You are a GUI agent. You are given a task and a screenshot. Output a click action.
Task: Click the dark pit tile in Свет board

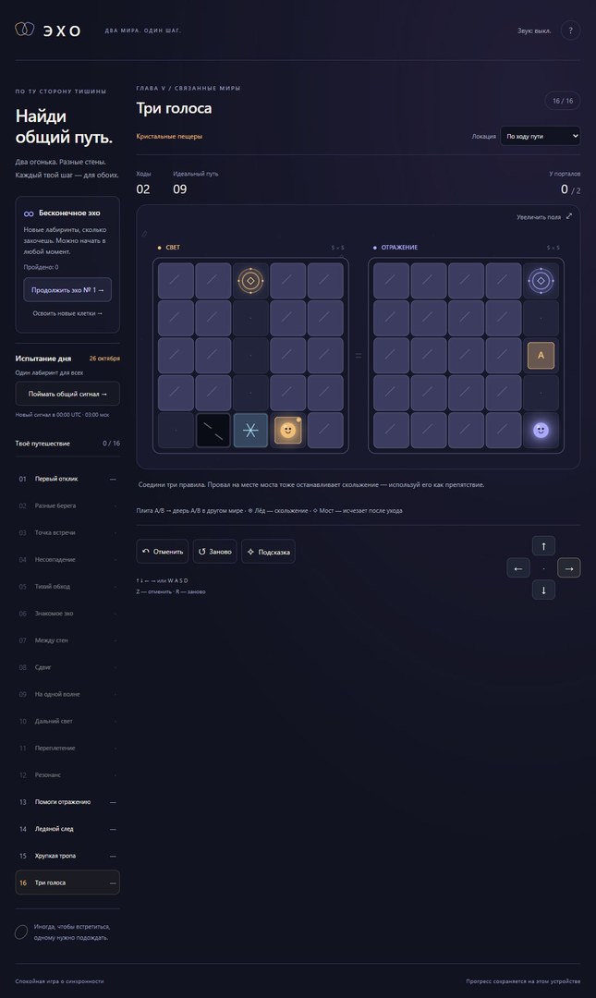coord(213,431)
